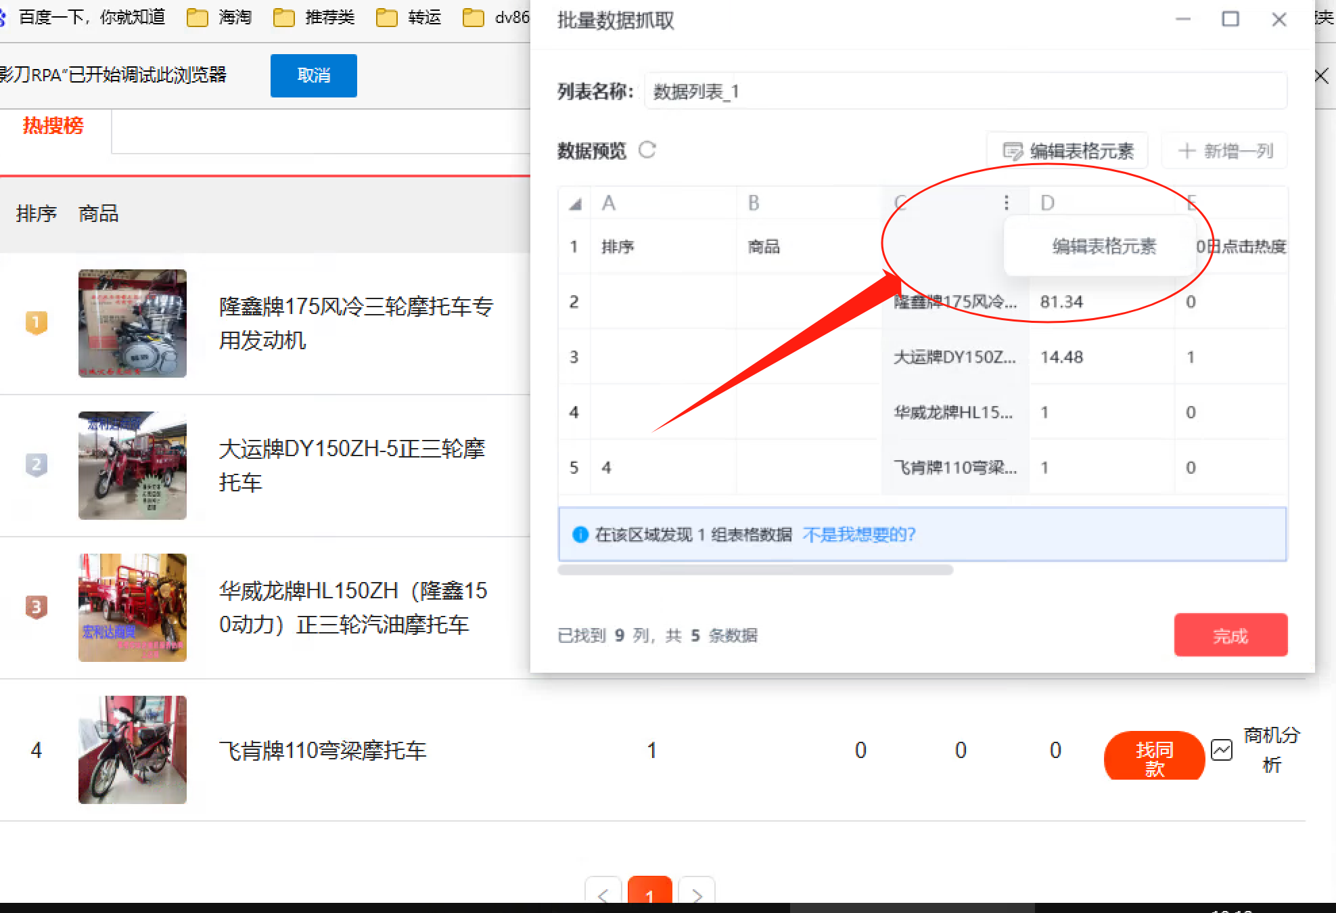This screenshot has height=913, width=1336.
Task: Switch to the 热搜榜 tab
Action: tap(53, 126)
